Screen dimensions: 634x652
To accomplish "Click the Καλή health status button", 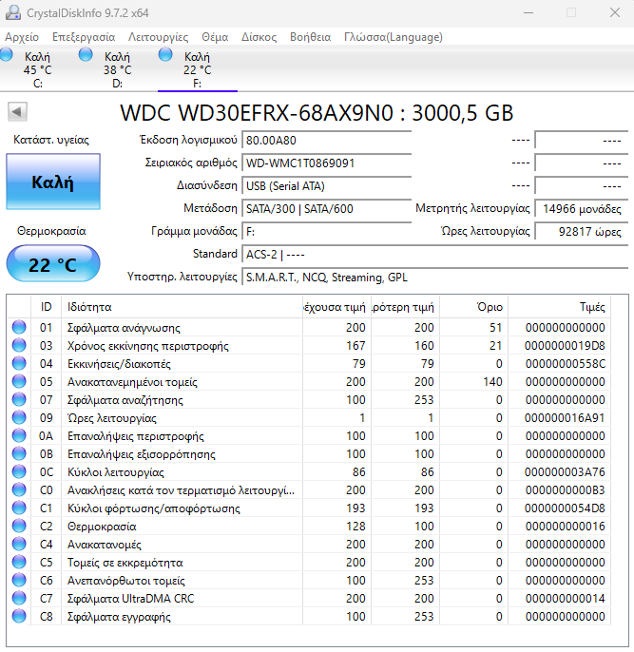I will click(x=52, y=182).
